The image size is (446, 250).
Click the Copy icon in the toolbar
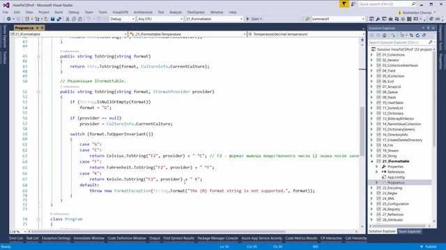click(x=74, y=19)
